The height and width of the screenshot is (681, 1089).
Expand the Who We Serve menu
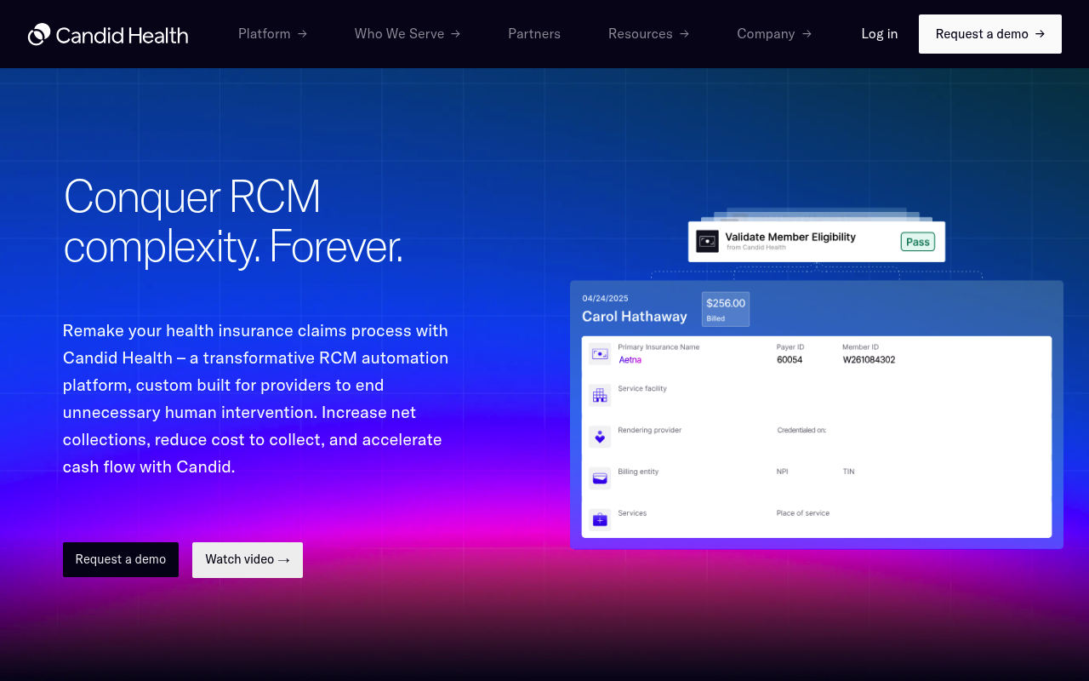408,34
